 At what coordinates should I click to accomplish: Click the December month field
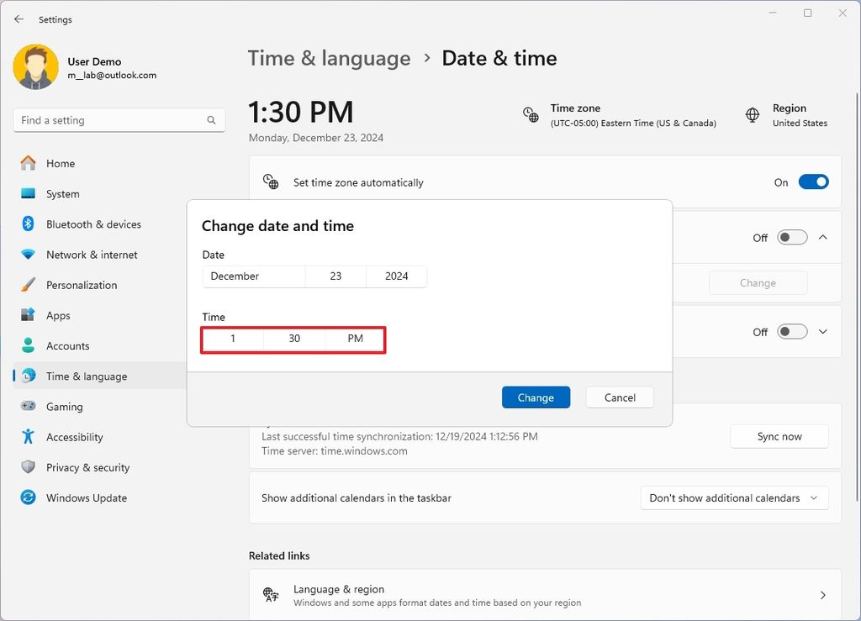point(253,276)
